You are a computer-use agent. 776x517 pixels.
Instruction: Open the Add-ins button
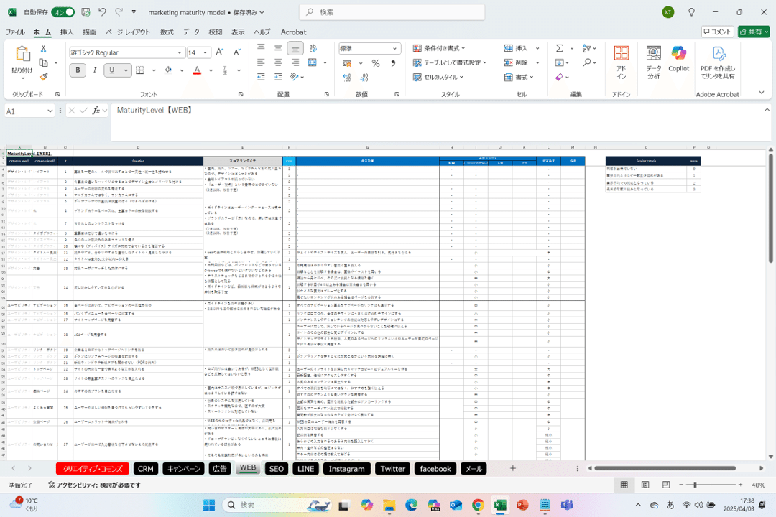click(621, 62)
